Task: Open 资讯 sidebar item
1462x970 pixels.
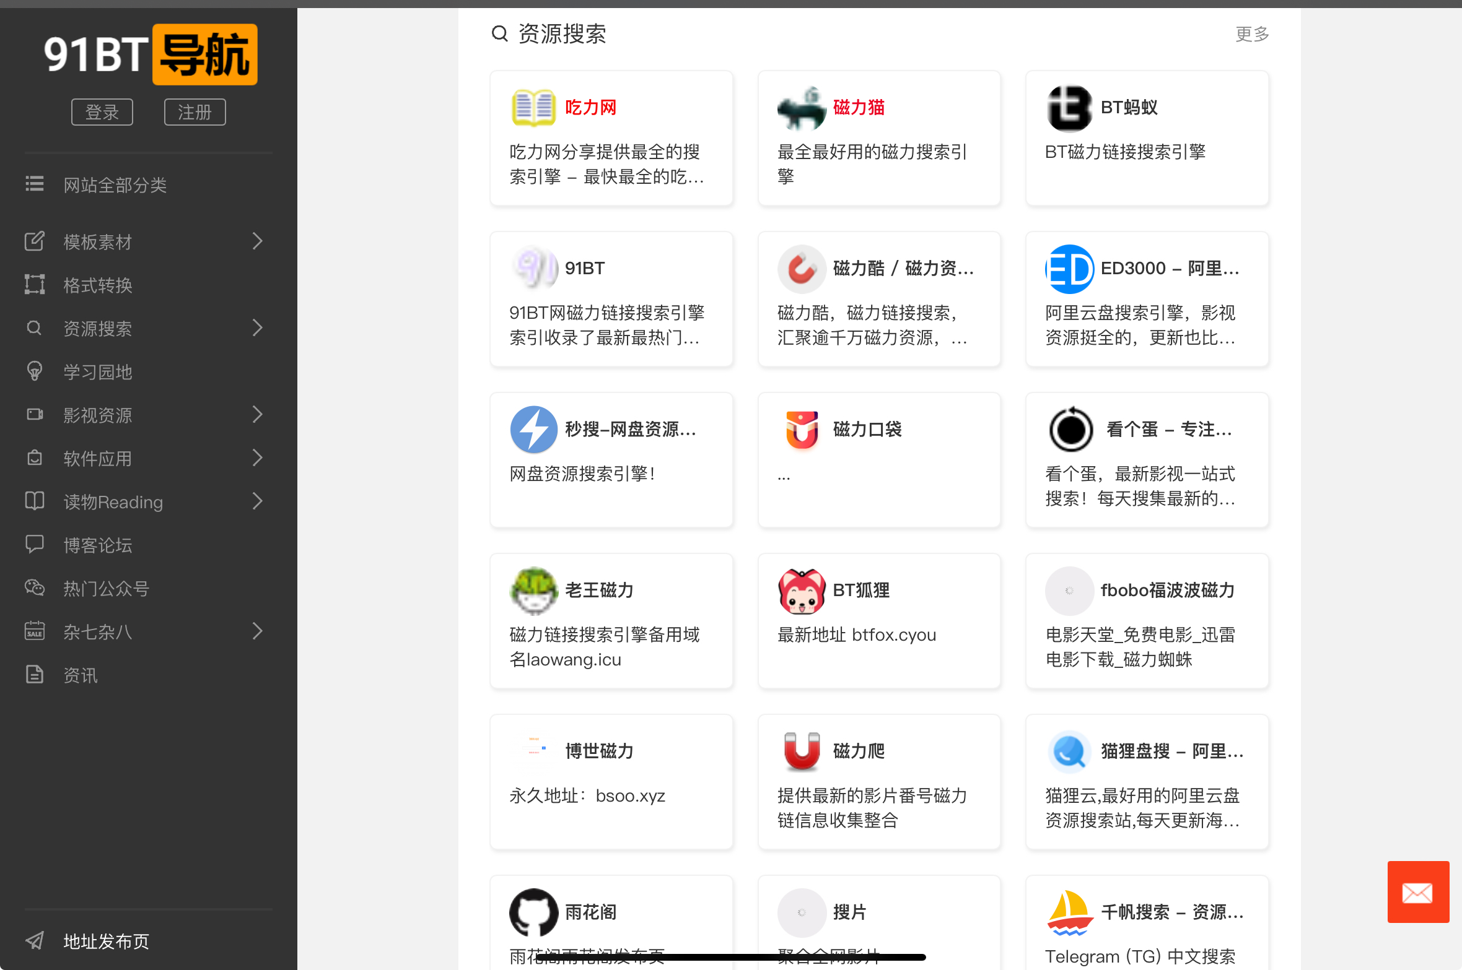Action: click(81, 675)
